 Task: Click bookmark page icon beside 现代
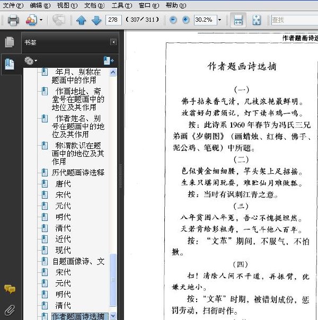[x=45, y=250]
